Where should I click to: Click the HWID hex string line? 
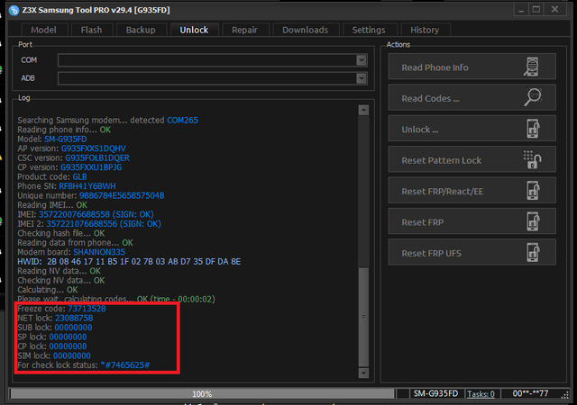coord(129,262)
